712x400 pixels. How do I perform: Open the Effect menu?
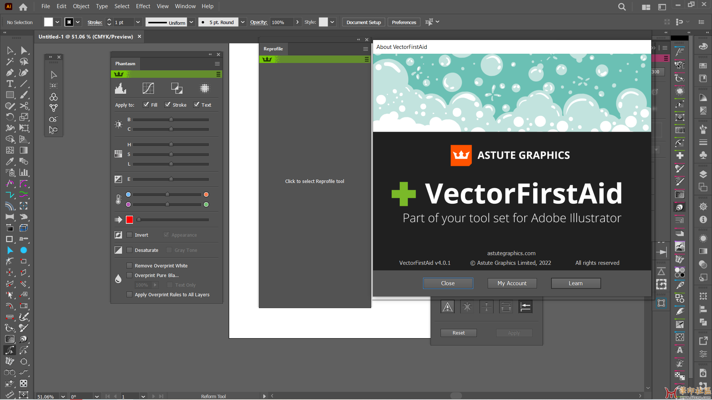click(143, 6)
